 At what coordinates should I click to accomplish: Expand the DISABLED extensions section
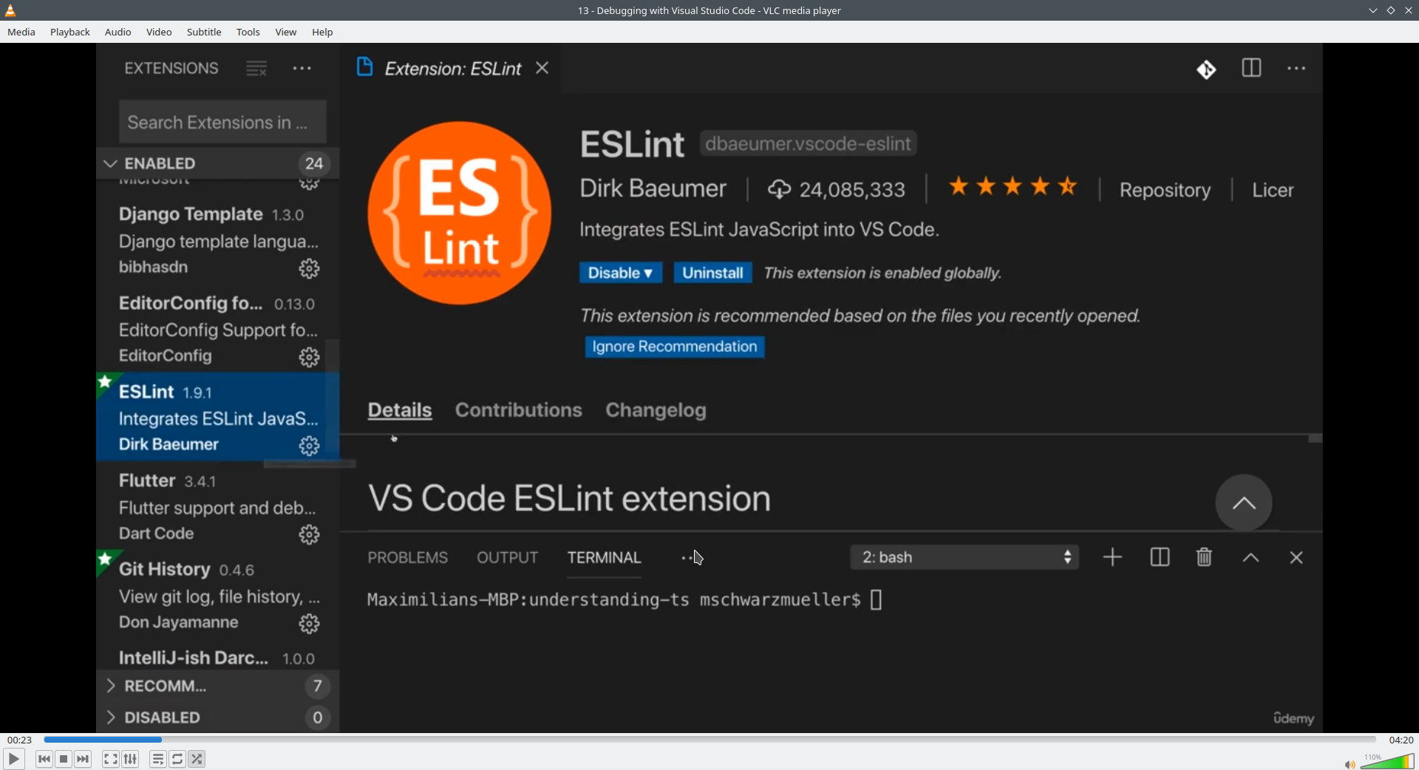coord(218,718)
